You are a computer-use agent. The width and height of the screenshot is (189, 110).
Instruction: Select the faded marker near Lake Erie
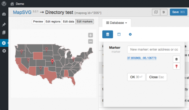click(x=73, y=59)
